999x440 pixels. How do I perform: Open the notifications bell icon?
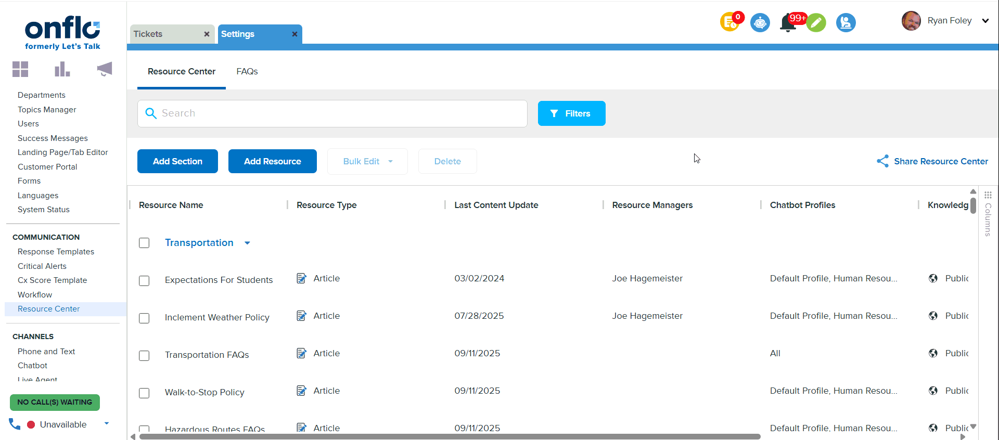pos(788,23)
